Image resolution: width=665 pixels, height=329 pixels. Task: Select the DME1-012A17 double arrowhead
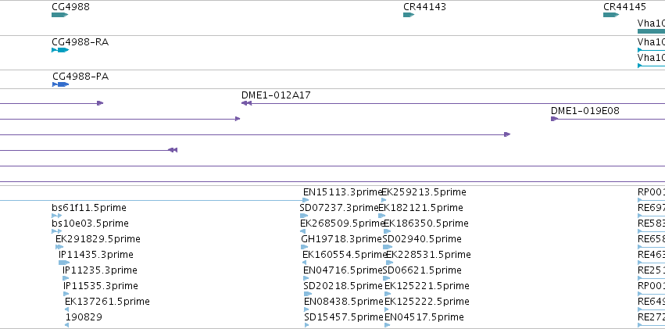tap(246, 103)
